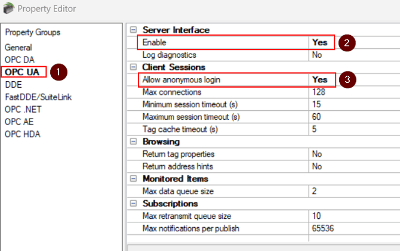Choose the DDE property group

pos(13,85)
